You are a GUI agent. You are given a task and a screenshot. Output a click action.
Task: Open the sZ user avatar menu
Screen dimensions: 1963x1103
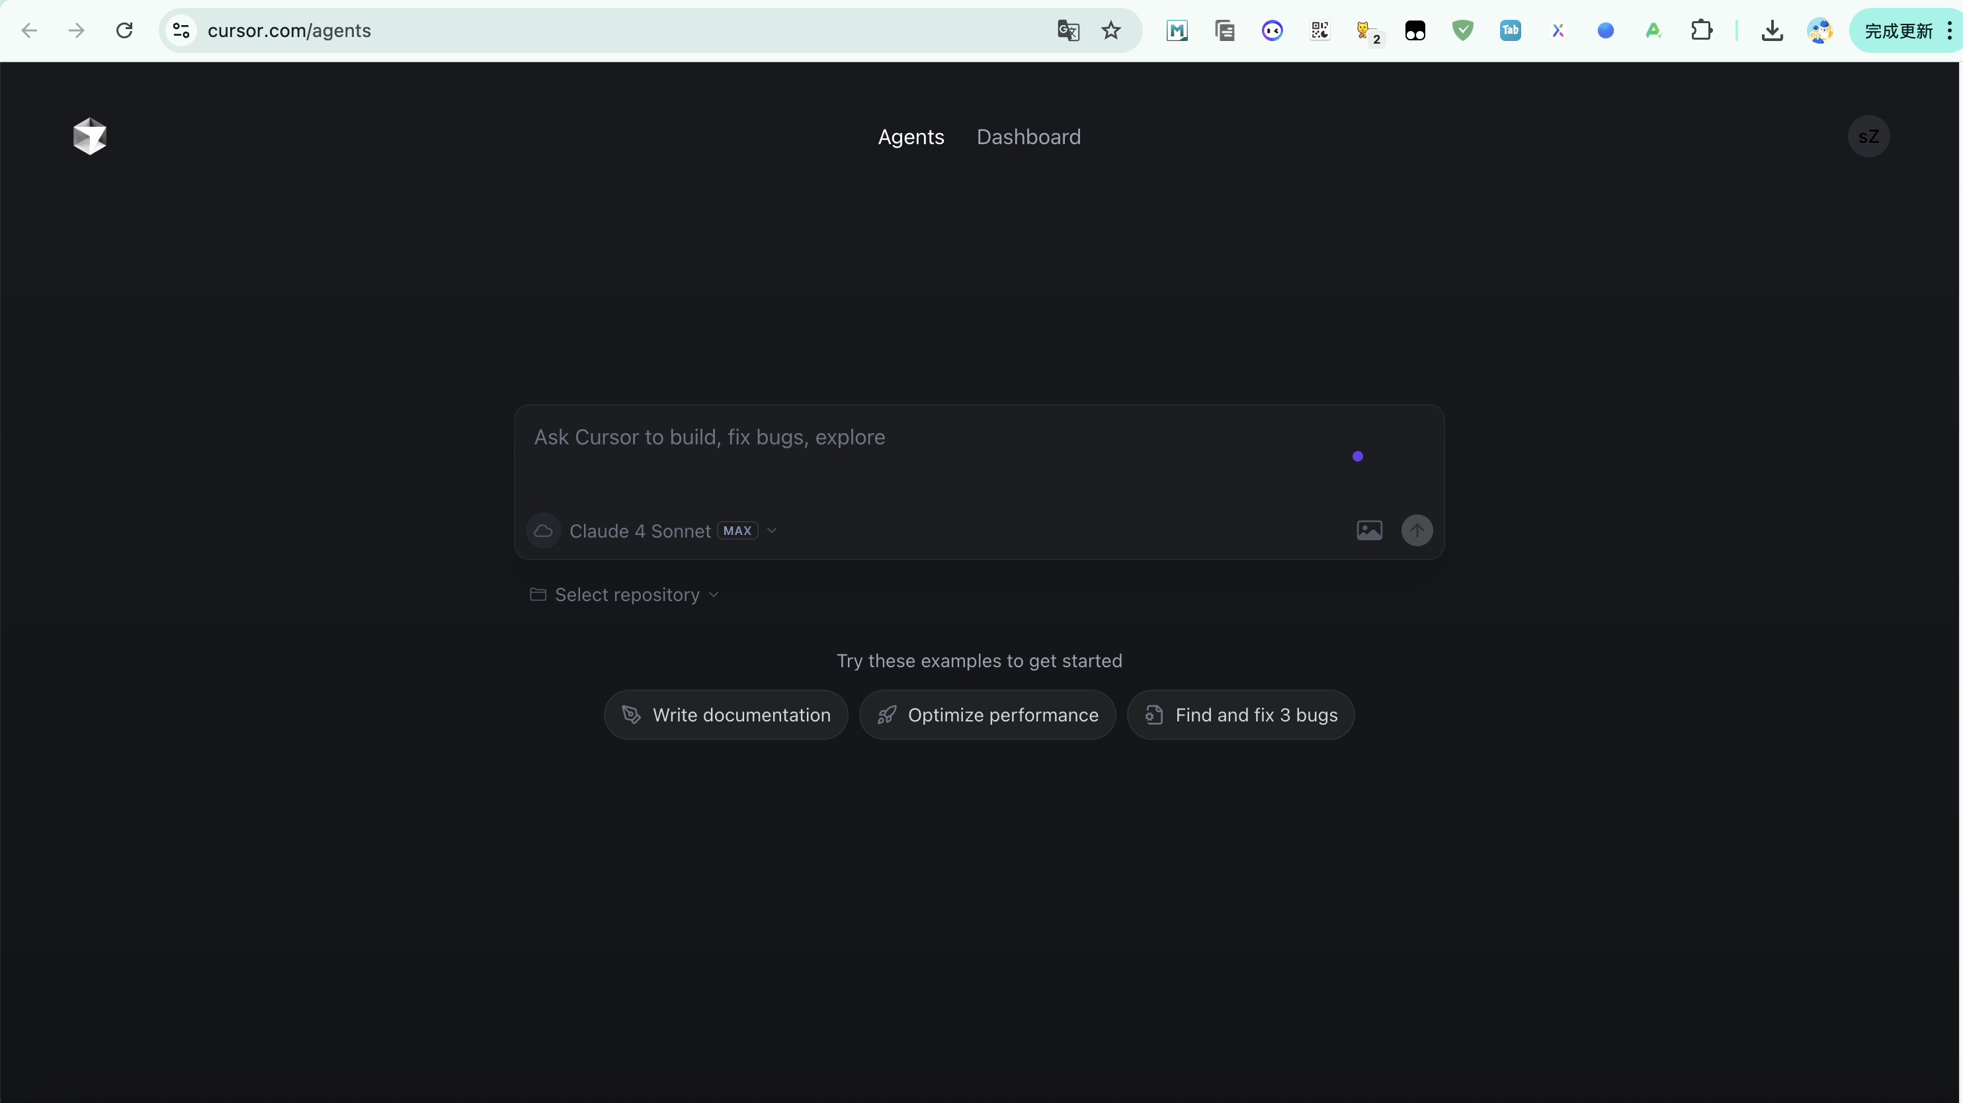[x=1868, y=137]
